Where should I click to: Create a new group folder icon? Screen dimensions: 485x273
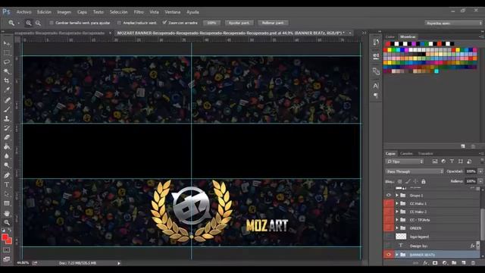click(454, 263)
